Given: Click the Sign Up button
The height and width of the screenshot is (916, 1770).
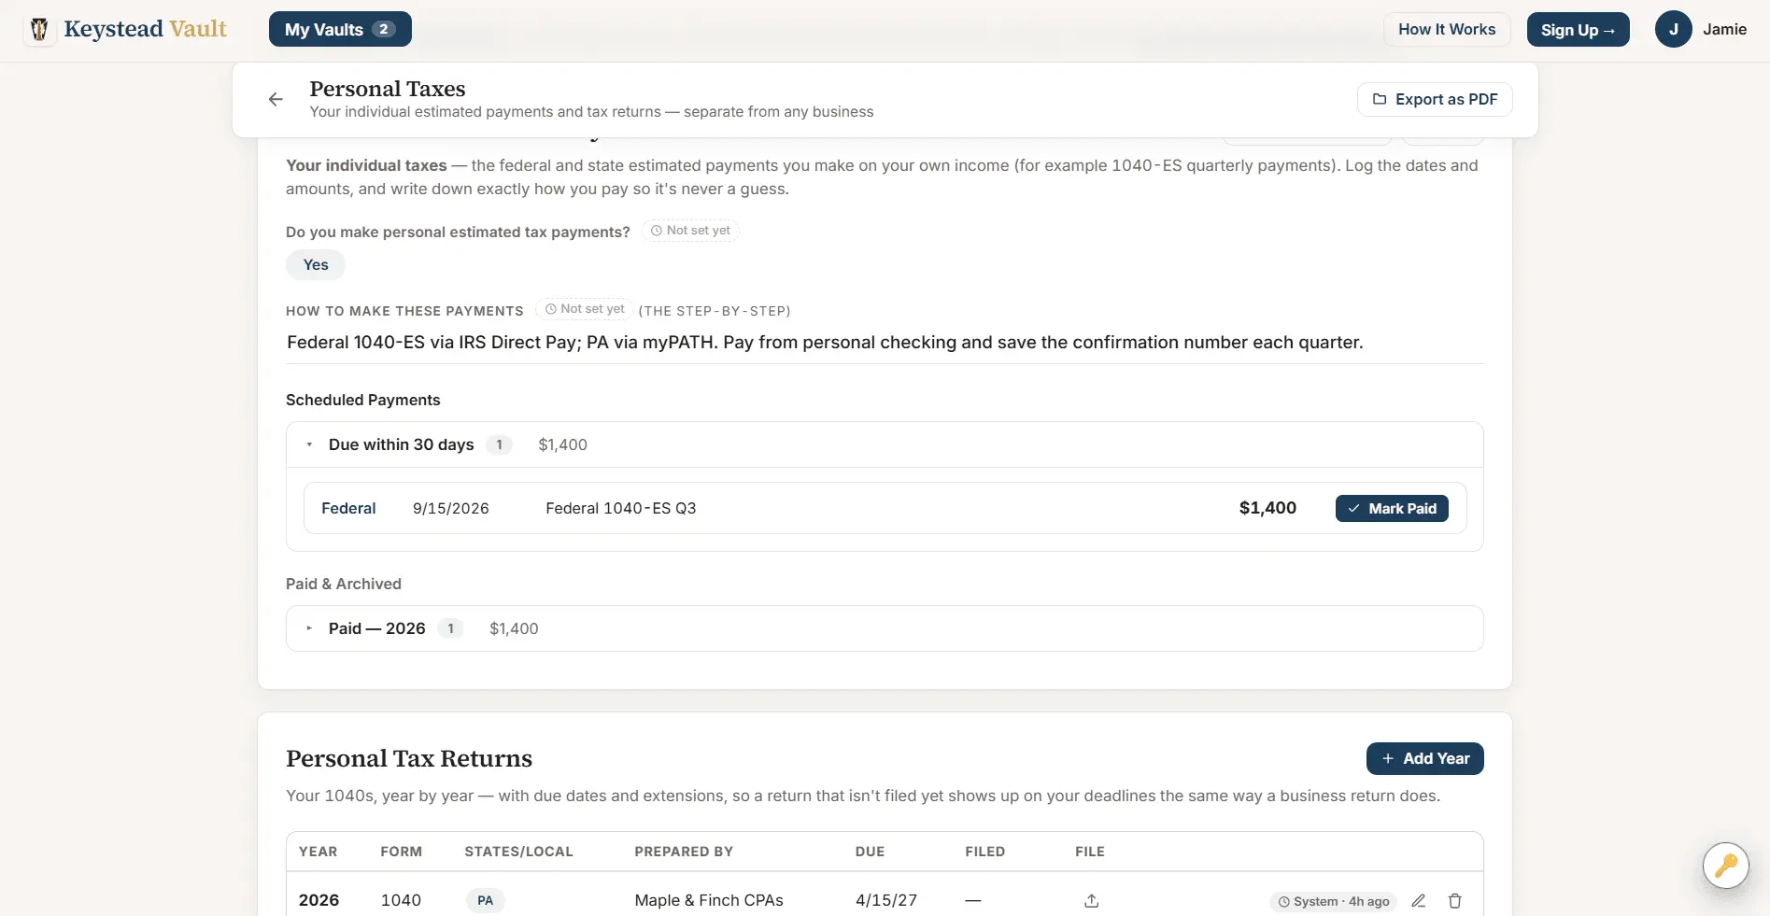Looking at the screenshot, I should click(x=1578, y=30).
